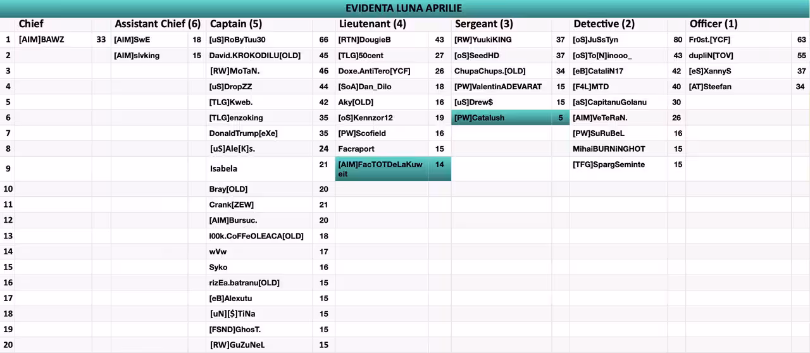Select the David.KROKODILU[OLD] cell
Viewport: 810px width, 353px height.
click(x=259, y=55)
